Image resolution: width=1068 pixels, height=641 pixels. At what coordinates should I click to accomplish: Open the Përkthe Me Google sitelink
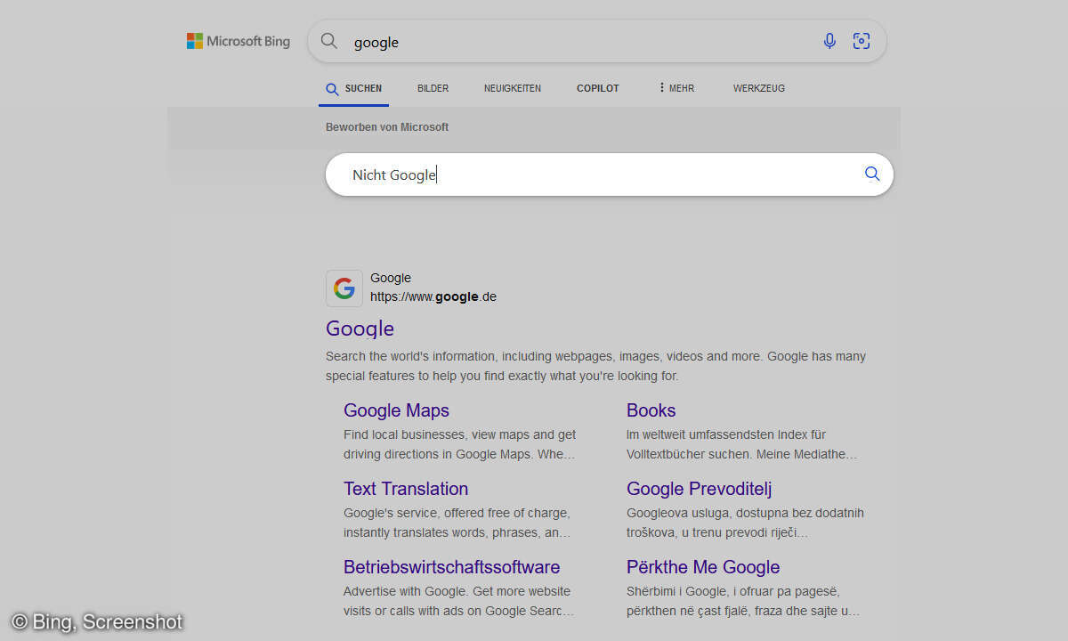703,567
